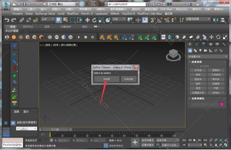Viewport: 231px width, 150px height.
Task: Open the 3ds Max application menu logo
Action: 6,6
